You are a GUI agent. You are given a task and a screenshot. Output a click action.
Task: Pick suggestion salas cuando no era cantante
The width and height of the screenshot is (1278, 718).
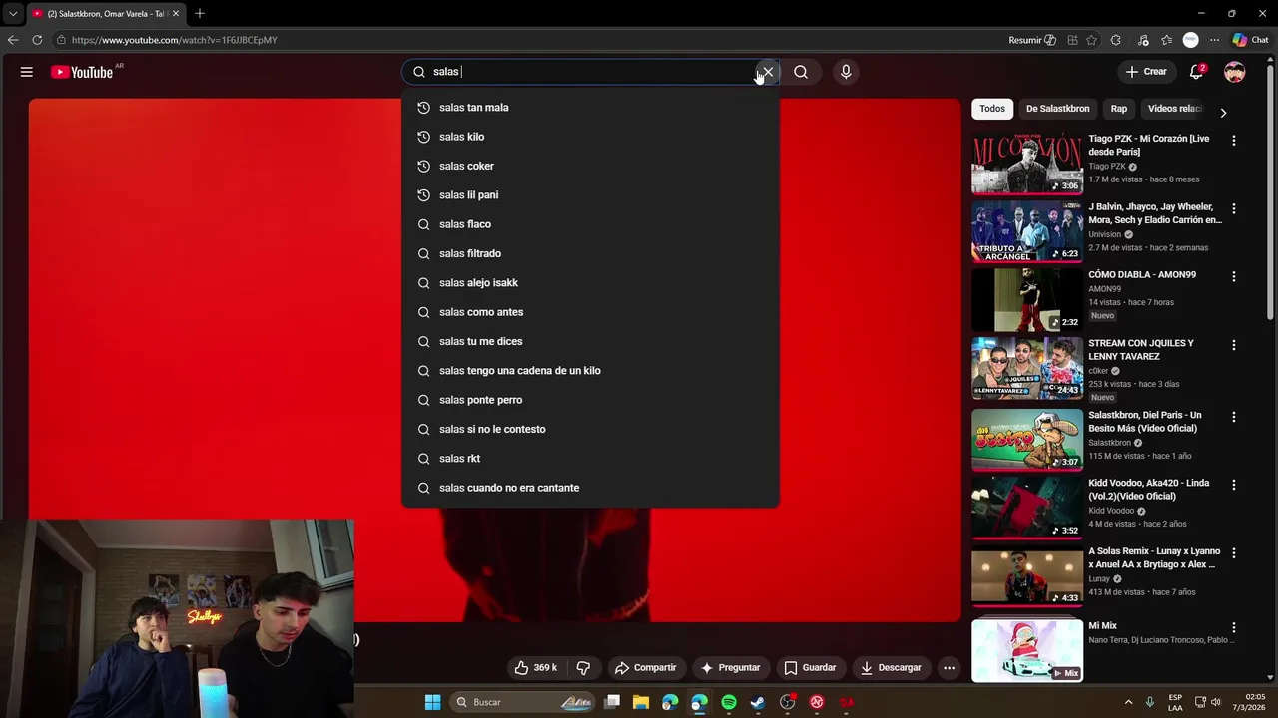(590, 488)
